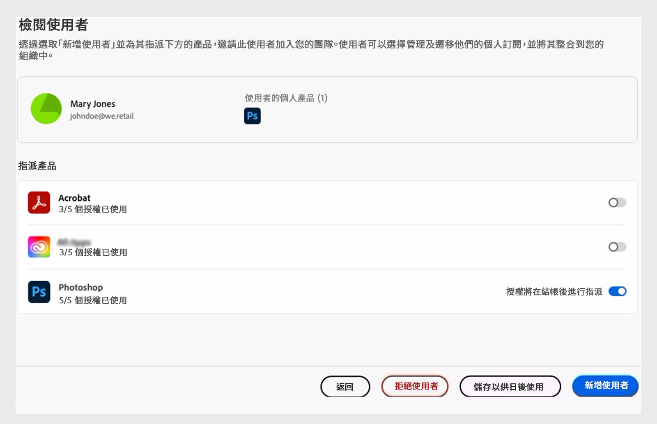657x424 pixels.
Task: Click the johndoe@we.retail email address
Action: [102, 116]
